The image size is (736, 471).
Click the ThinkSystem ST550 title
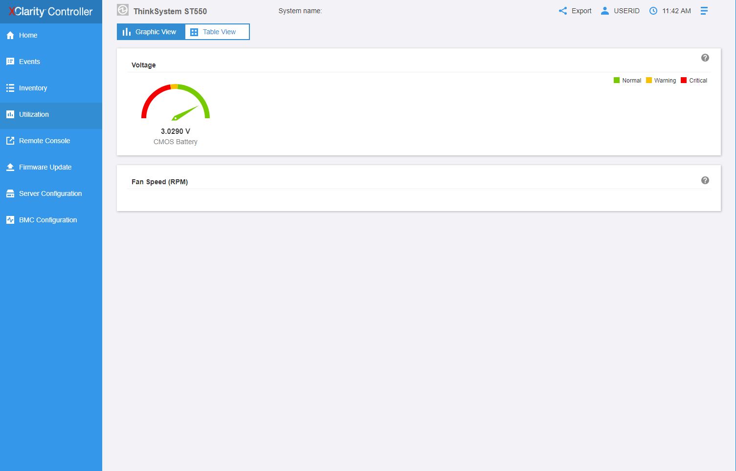[170, 11]
